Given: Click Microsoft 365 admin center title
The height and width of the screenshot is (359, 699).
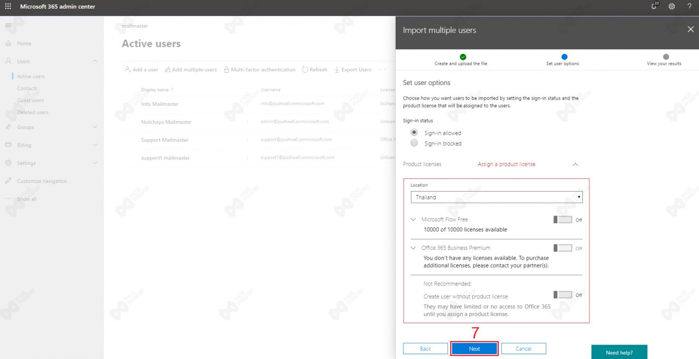Looking at the screenshot, I should pos(58,7).
